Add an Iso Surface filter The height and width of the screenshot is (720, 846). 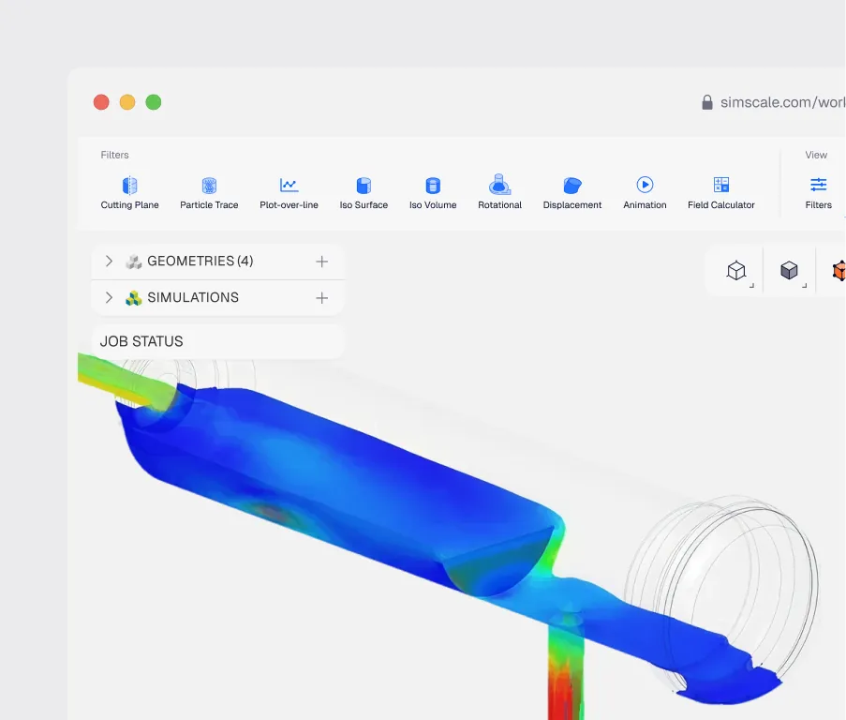point(364,193)
